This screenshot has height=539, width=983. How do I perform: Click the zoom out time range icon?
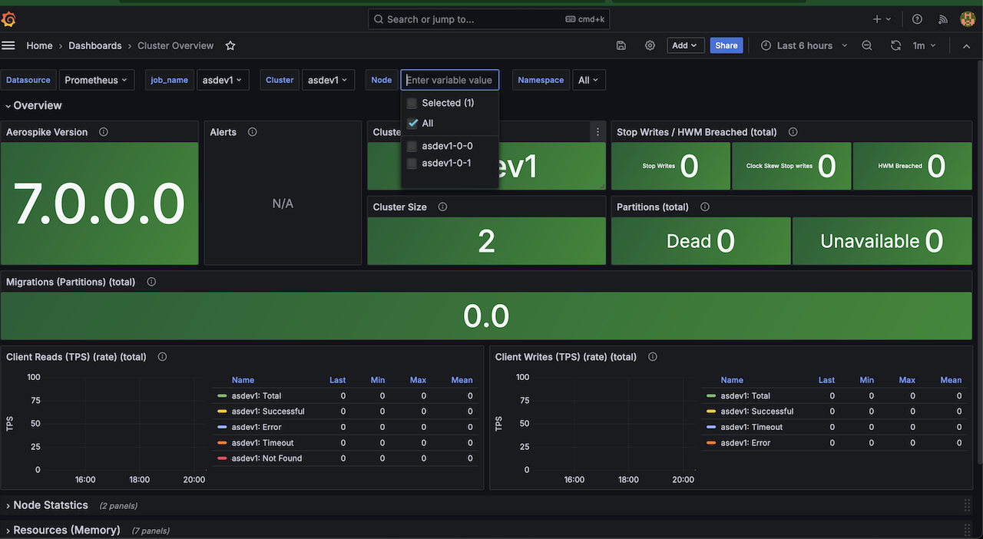[x=867, y=45]
